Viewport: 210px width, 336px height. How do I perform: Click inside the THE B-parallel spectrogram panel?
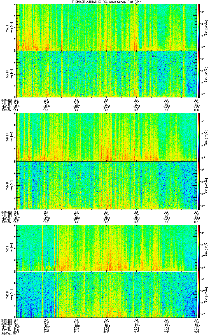click(x=106, y=295)
